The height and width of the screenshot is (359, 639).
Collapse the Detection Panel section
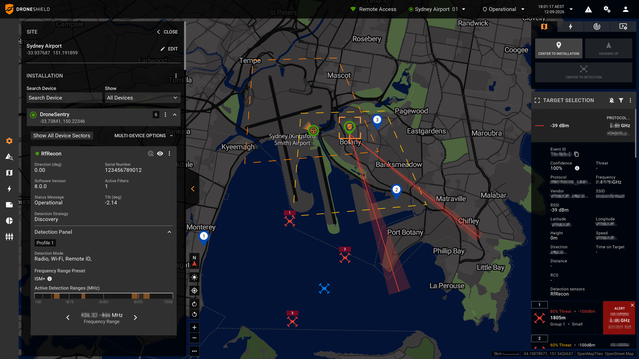coord(169,232)
